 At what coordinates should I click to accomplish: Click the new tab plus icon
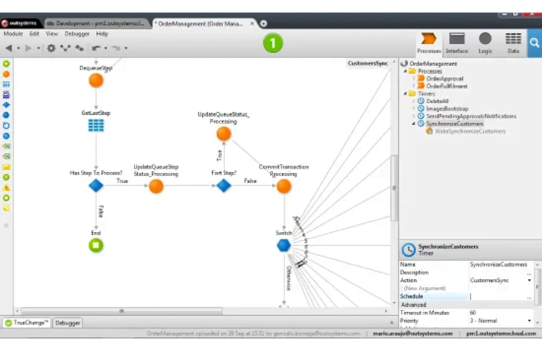tap(263, 24)
